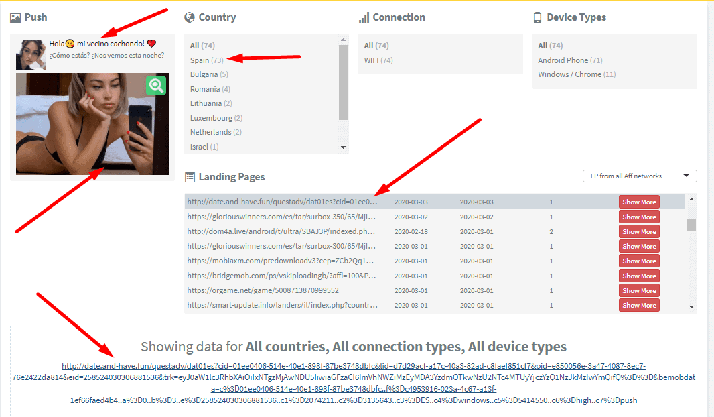714x417 pixels.
Task: Click the signal bars icon beside Connection
Action: coord(364,17)
